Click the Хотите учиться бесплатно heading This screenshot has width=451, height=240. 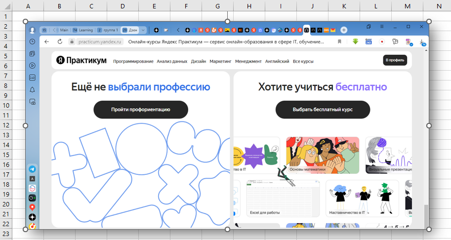pos(323,87)
